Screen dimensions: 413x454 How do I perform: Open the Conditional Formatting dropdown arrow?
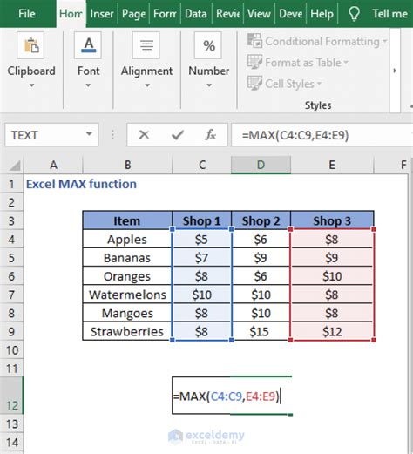coord(384,41)
